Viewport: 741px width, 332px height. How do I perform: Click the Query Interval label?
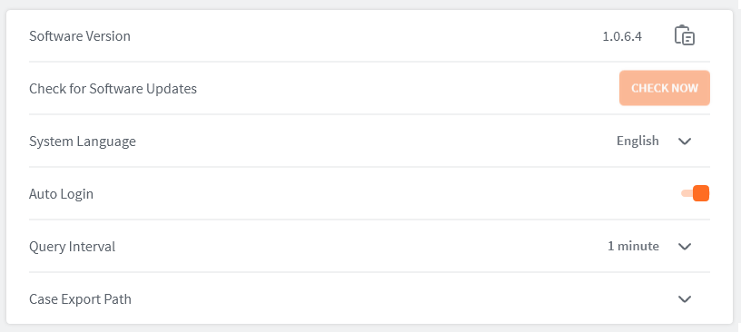point(72,247)
